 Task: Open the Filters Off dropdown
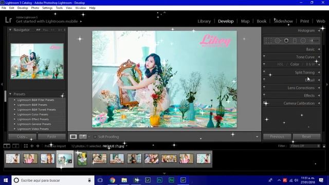(305, 146)
